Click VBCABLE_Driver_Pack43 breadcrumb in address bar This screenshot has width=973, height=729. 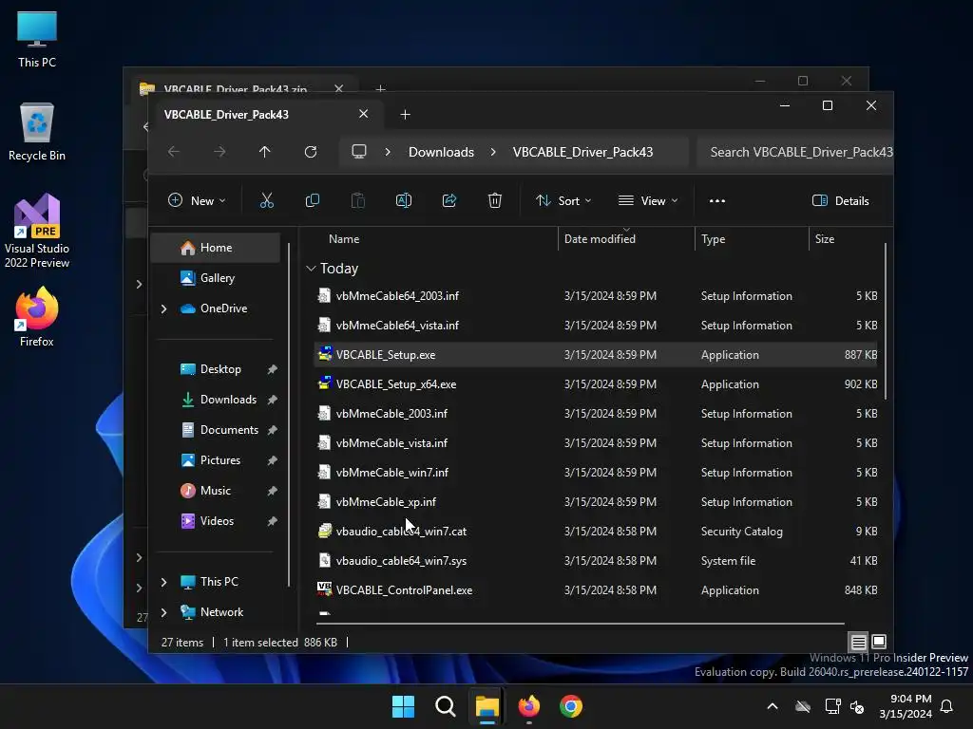pyautogui.click(x=582, y=152)
